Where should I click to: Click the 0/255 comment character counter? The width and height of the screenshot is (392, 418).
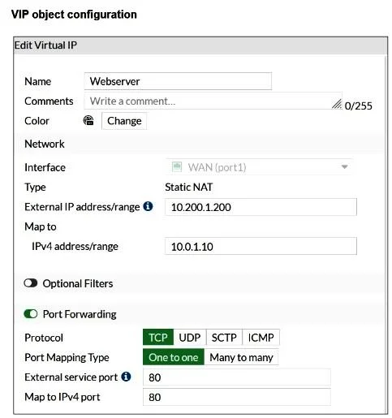point(359,106)
